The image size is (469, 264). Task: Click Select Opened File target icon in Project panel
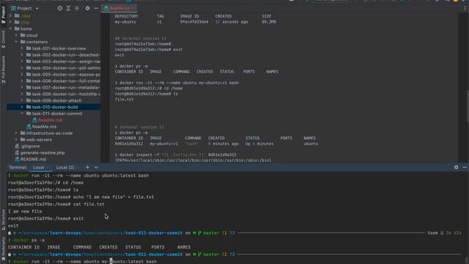60,8
